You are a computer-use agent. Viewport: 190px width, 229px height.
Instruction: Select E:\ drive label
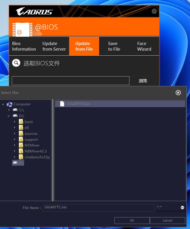pyautogui.click(x=21, y=163)
